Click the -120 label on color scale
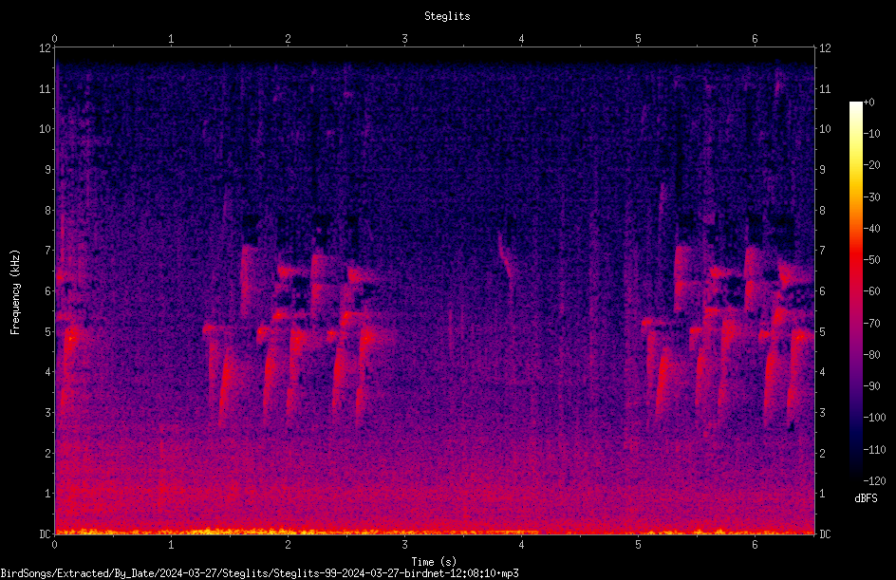Screen dimensions: 896x580 pyautogui.click(x=874, y=481)
